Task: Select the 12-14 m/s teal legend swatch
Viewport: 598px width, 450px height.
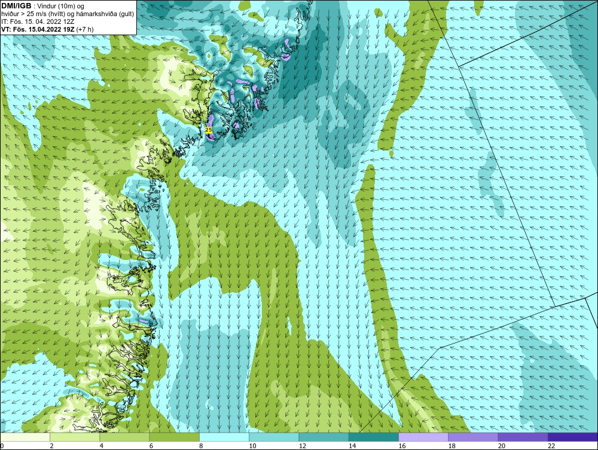Action: (x=324, y=437)
